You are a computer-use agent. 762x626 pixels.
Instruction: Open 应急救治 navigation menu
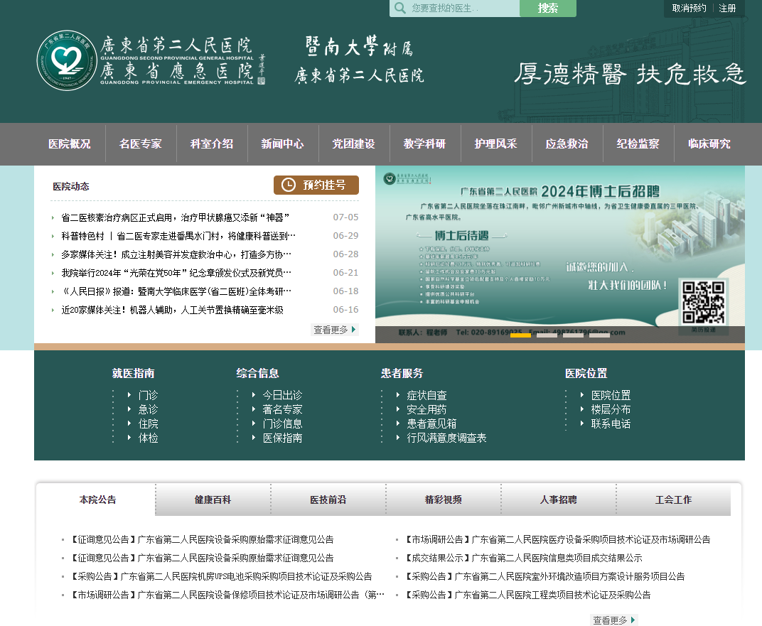[x=567, y=144]
